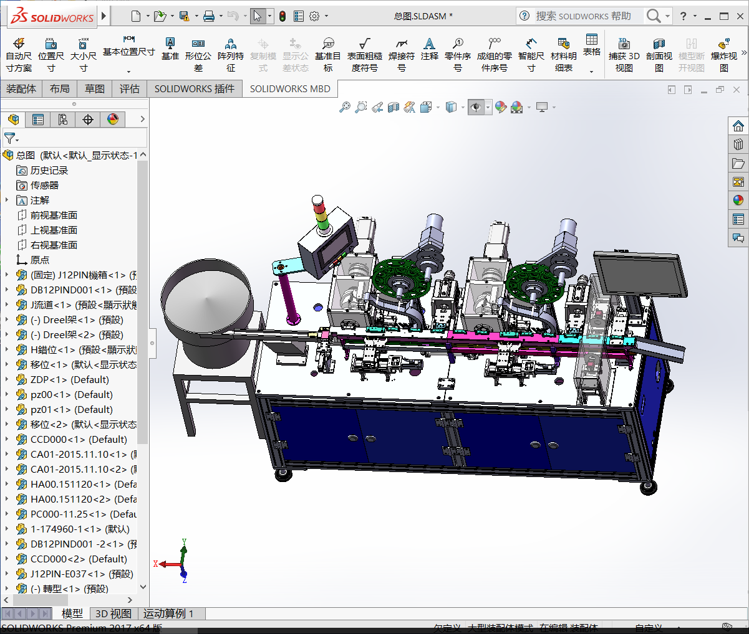The width and height of the screenshot is (749, 634).
Task: Expand the 注解 tree node
Action: pyautogui.click(x=7, y=200)
